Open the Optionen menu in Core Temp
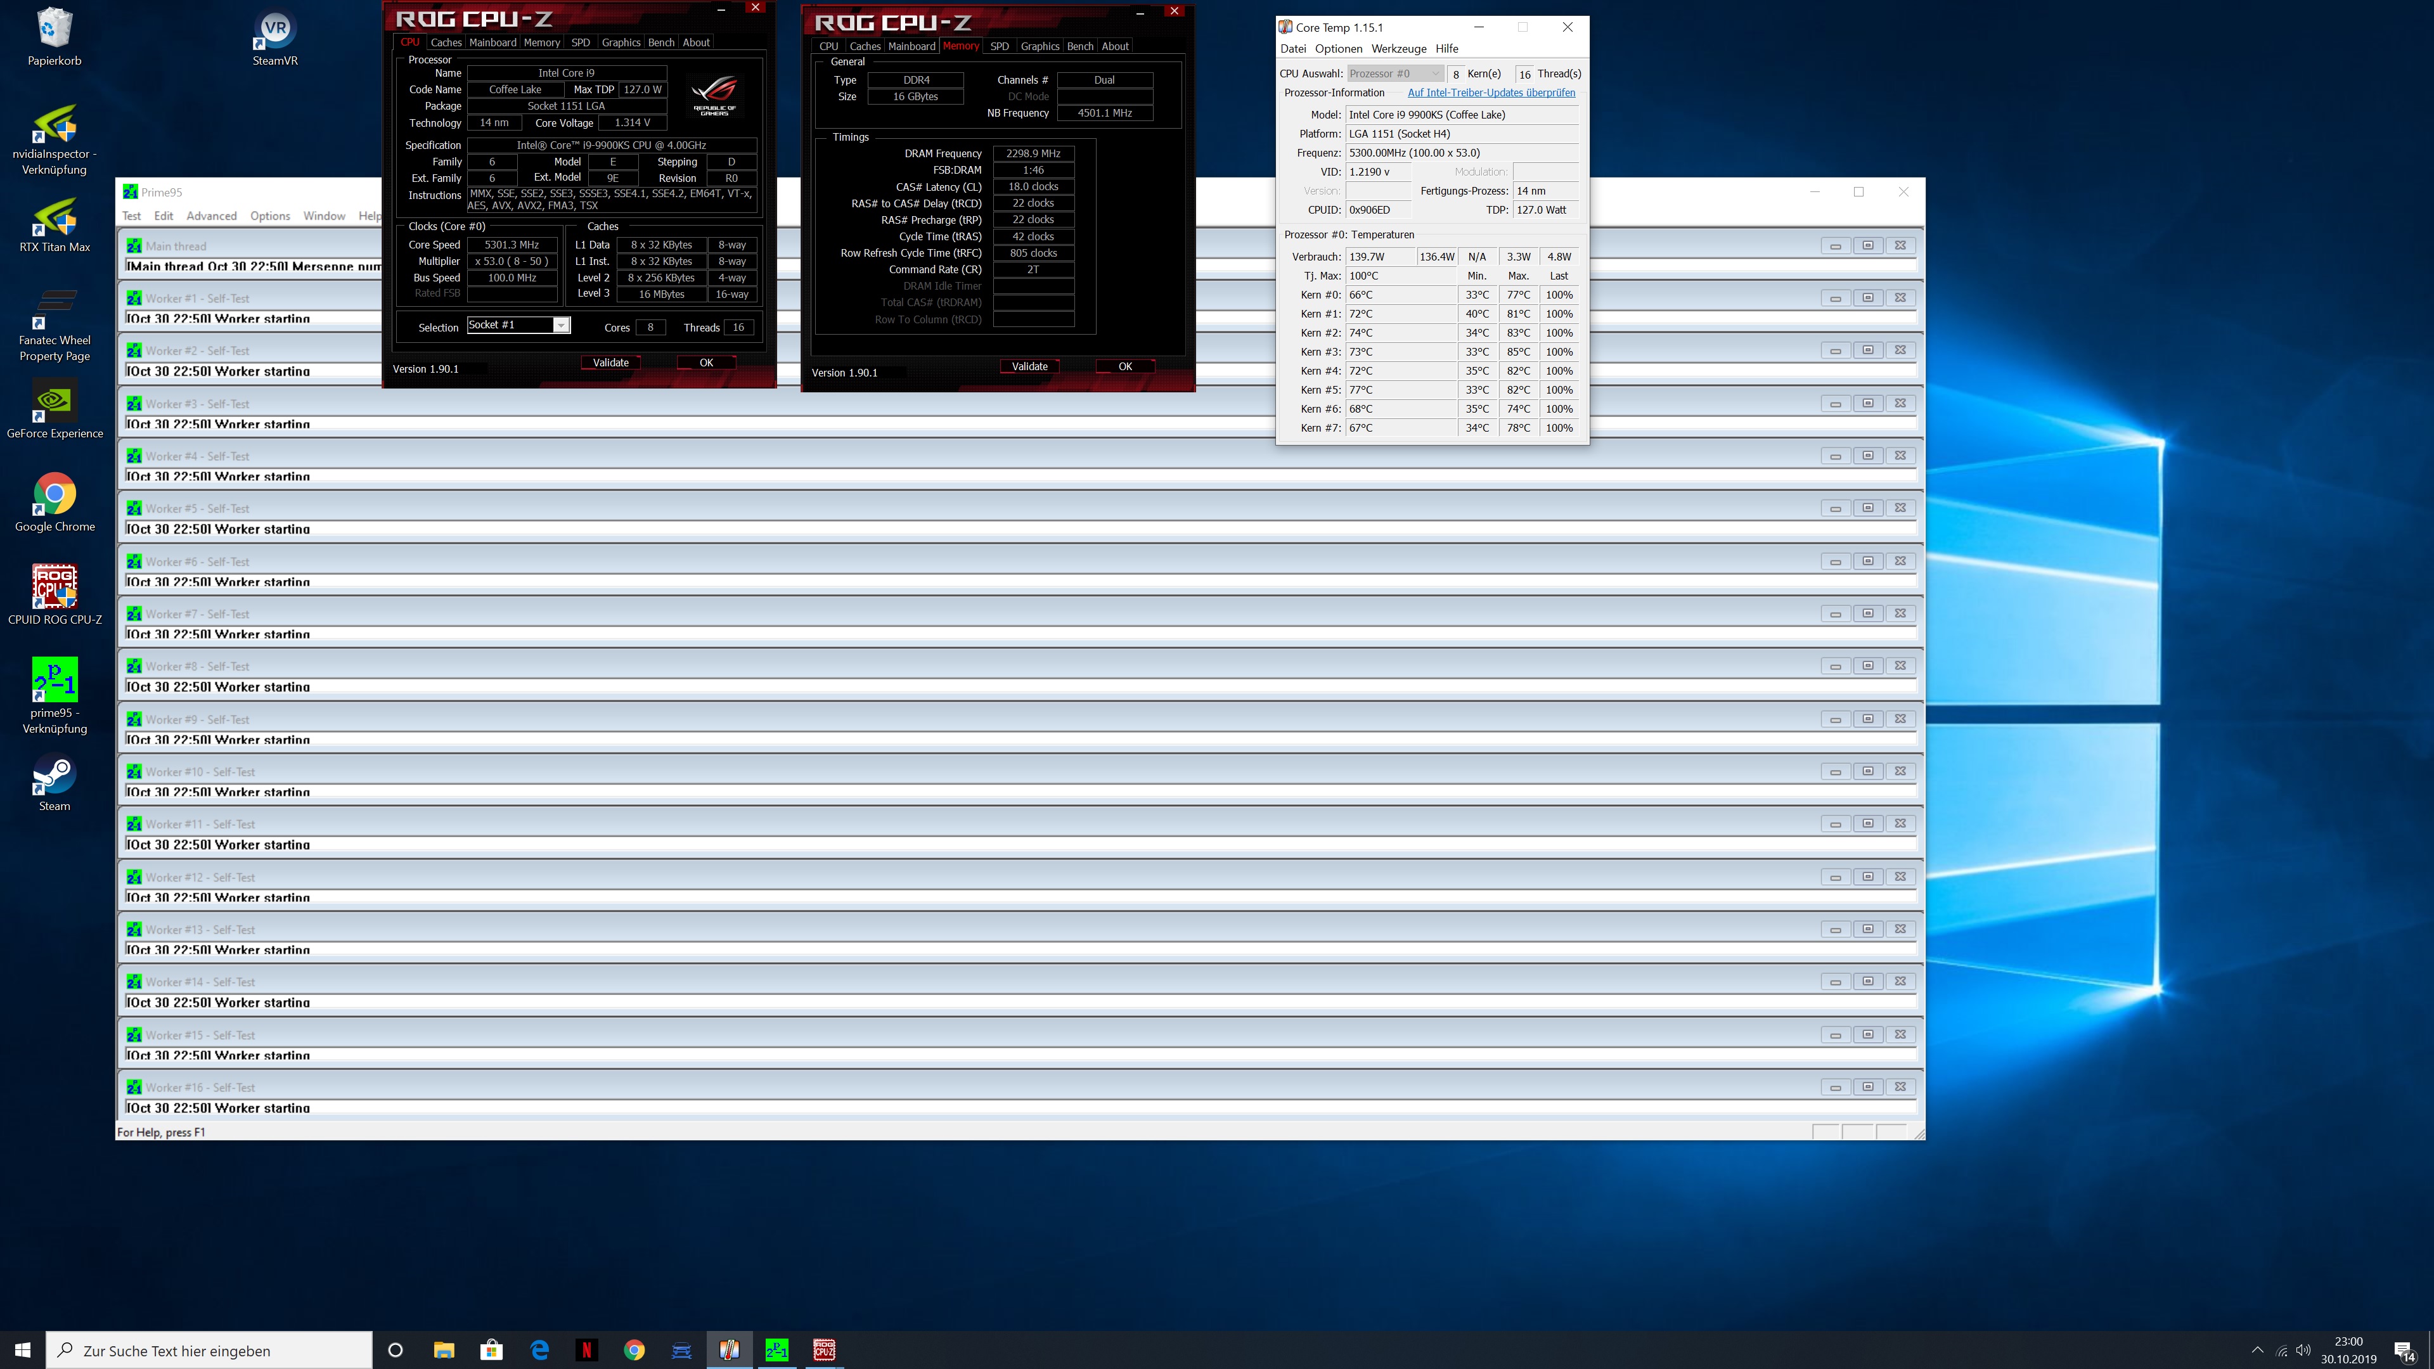 pyautogui.click(x=1338, y=49)
